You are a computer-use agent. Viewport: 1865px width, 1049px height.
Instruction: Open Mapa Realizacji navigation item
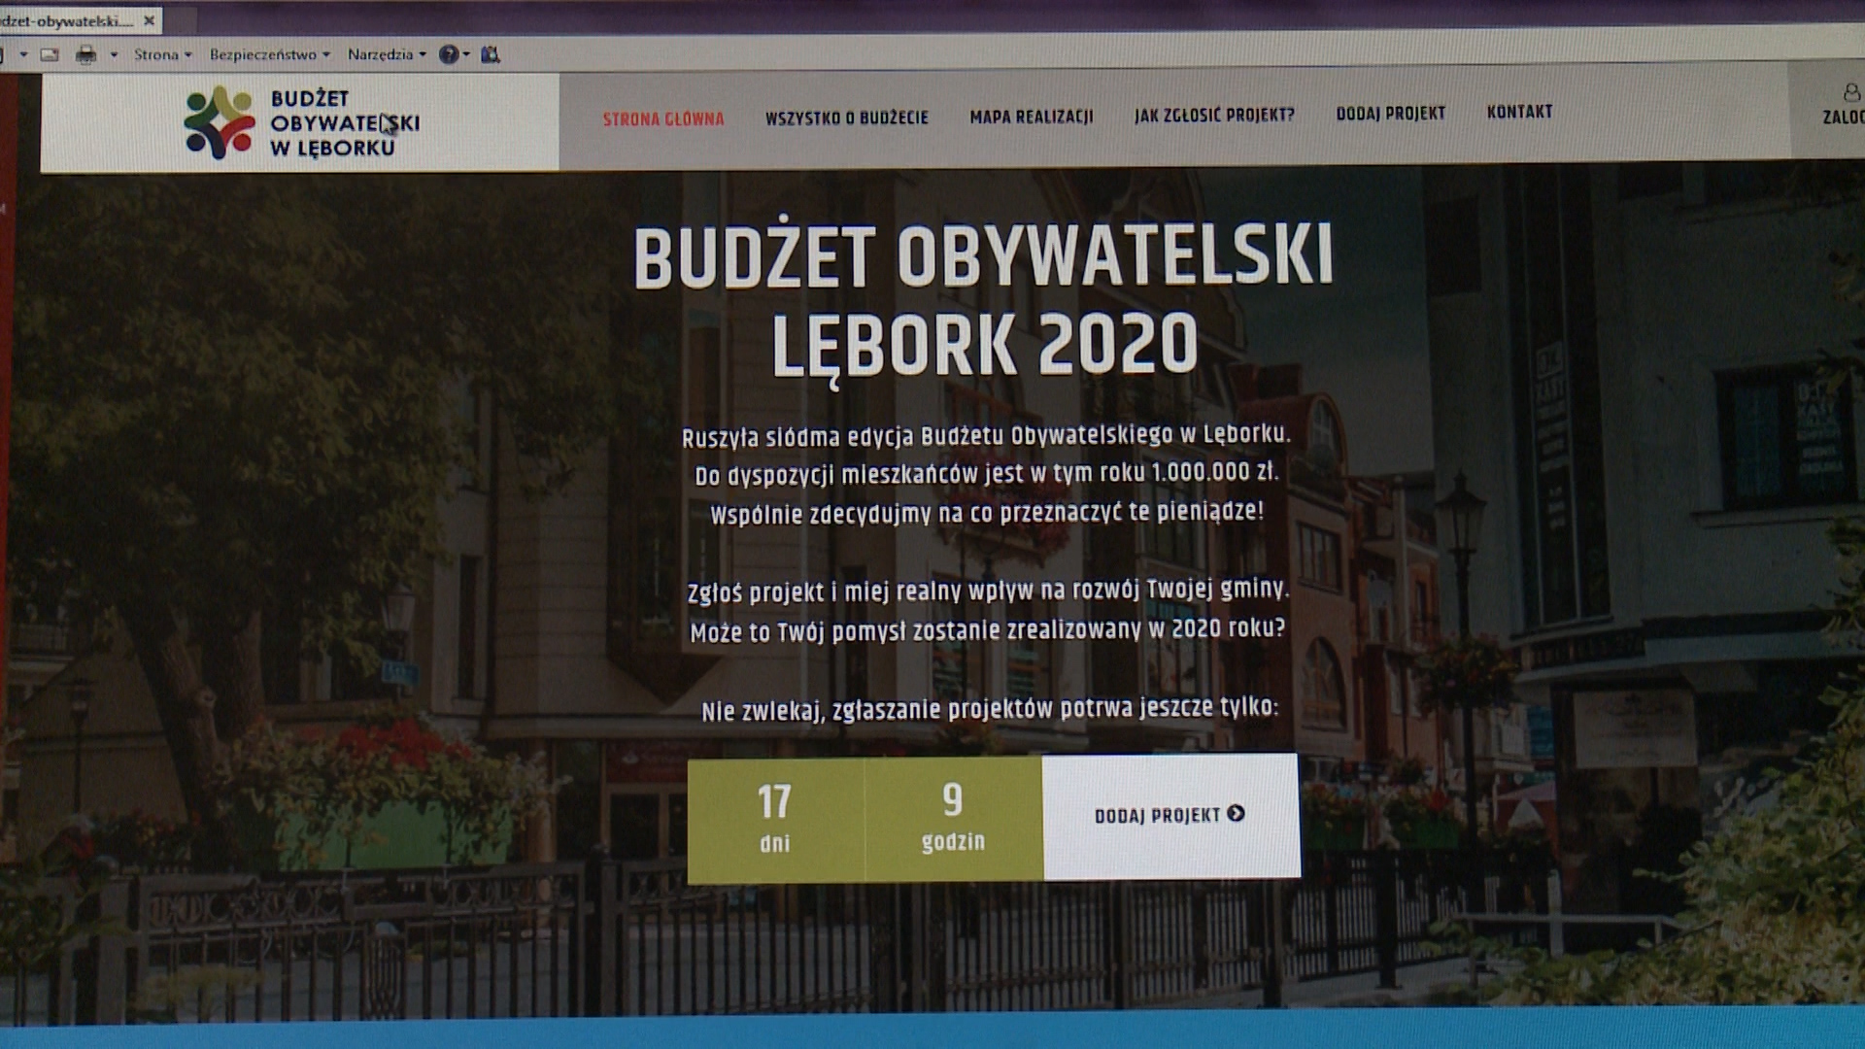(1032, 117)
